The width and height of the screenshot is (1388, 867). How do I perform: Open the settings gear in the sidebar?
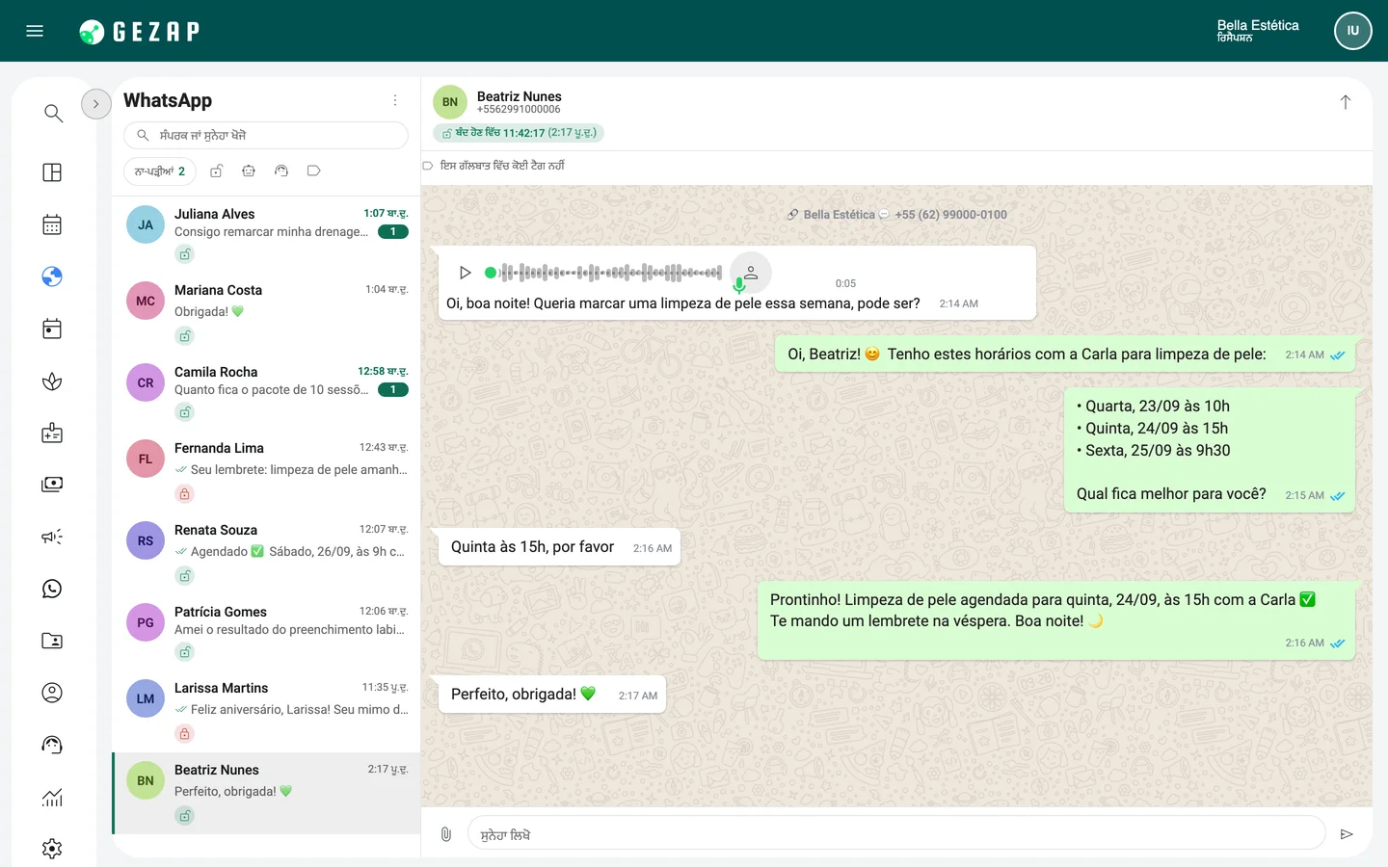(52, 849)
